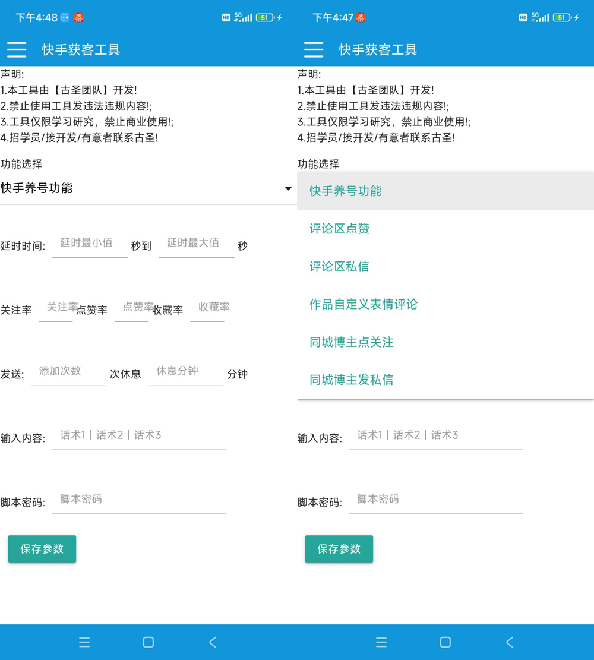Click the 休息分钟 input field
This screenshot has height=660, width=594.
186,372
